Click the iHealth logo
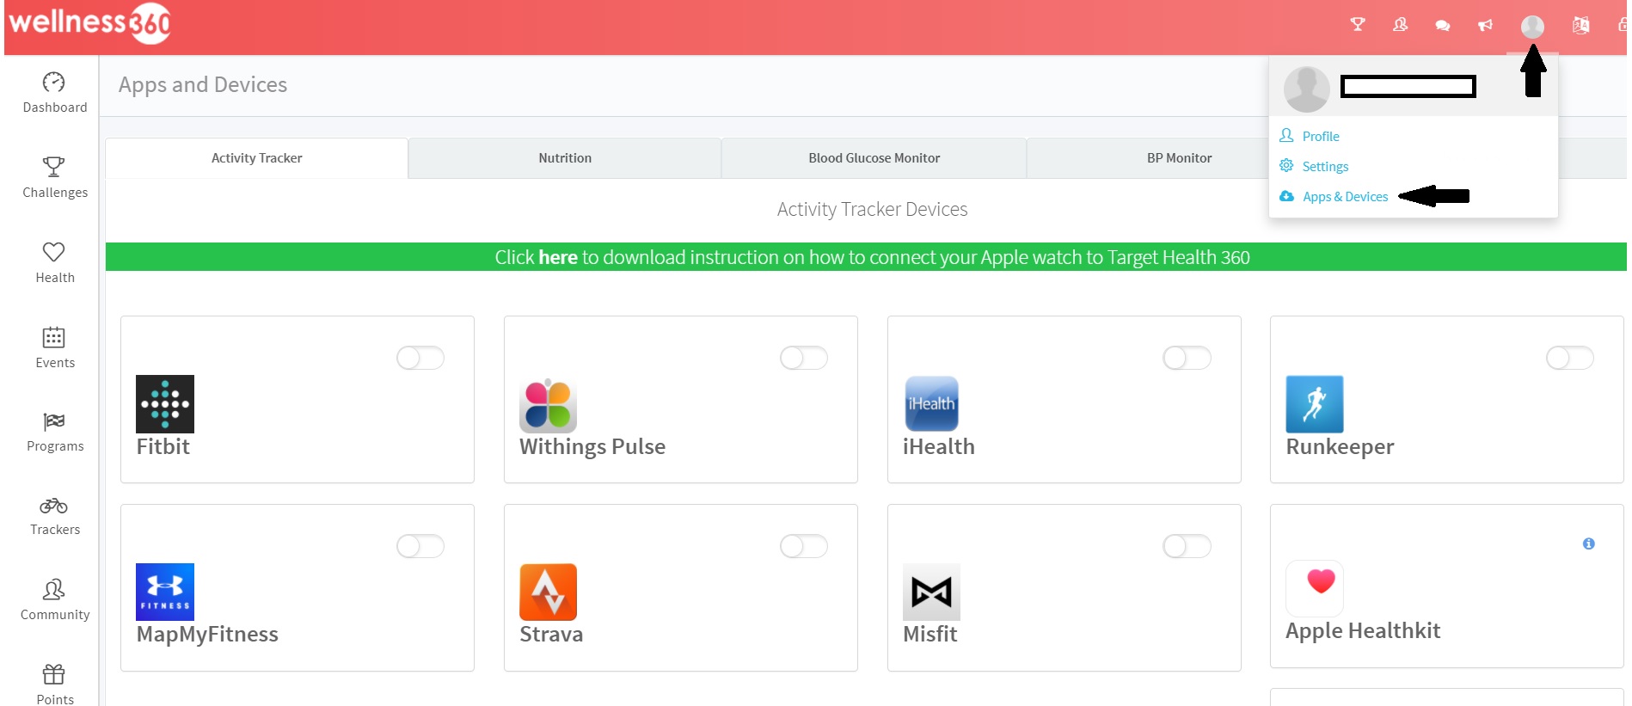Viewport: 1632px width, 706px height. 931,403
